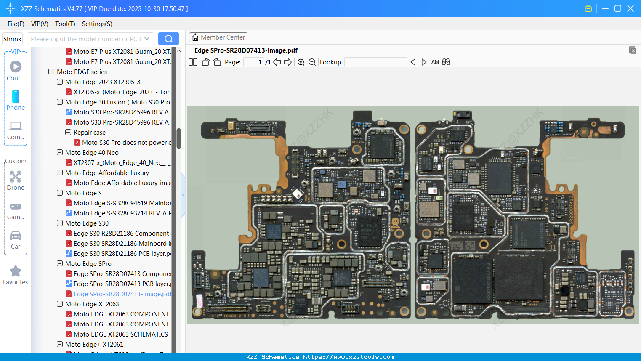Screen dimensions: 641x361
Task: Collapse the Moto EDGE series node
Action: tap(51, 72)
